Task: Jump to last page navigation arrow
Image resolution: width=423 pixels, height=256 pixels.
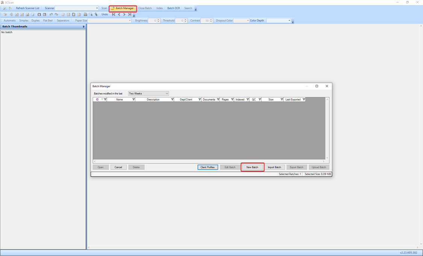Action: [129, 15]
